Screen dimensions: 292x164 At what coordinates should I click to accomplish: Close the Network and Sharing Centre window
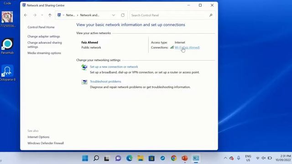pyautogui.click(x=212, y=5)
